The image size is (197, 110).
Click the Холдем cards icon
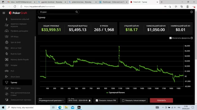pyautogui.click(x=6, y=65)
